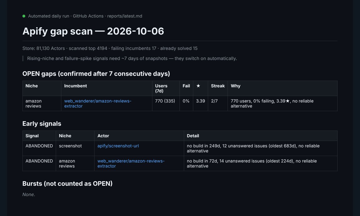Open web_wanderer/amazon-reviews-extractor link in Early signals table
Screen dimensions: 360x216
point(131,163)
